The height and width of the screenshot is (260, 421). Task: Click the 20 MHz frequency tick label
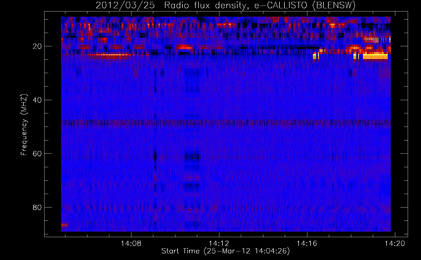click(37, 47)
